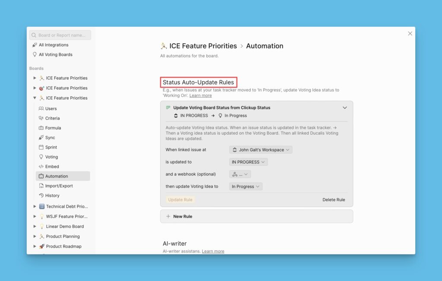Open the Sprint section icon
The image size is (442, 281).
pos(42,147)
